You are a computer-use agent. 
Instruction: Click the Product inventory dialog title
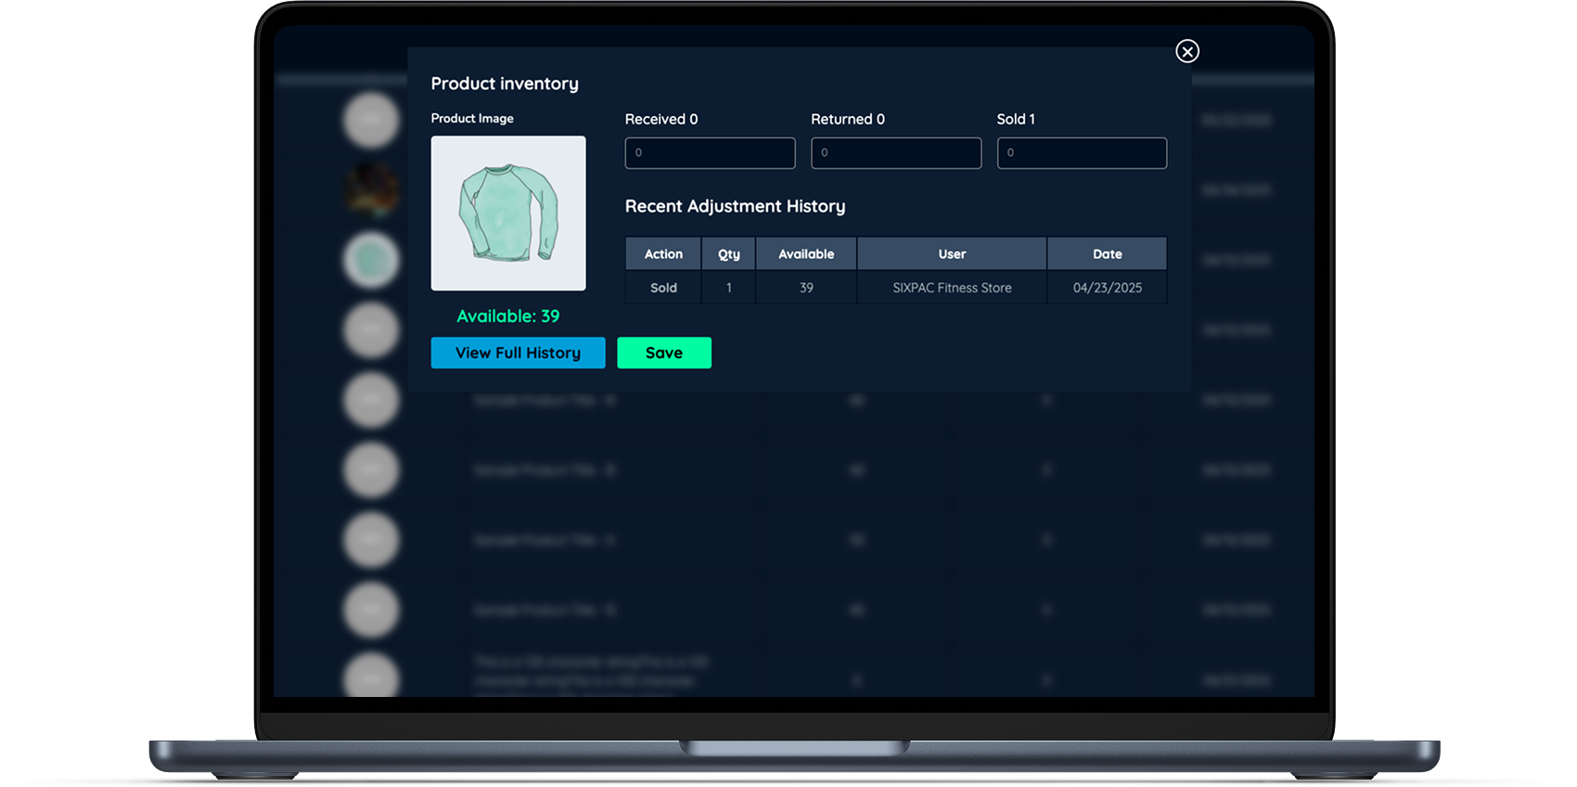[x=505, y=84]
